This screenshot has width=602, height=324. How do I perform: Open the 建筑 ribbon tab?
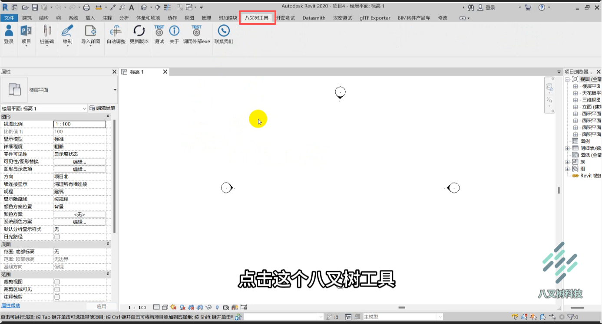pos(27,18)
